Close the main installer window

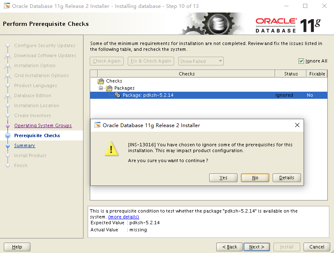click(324, 6)
